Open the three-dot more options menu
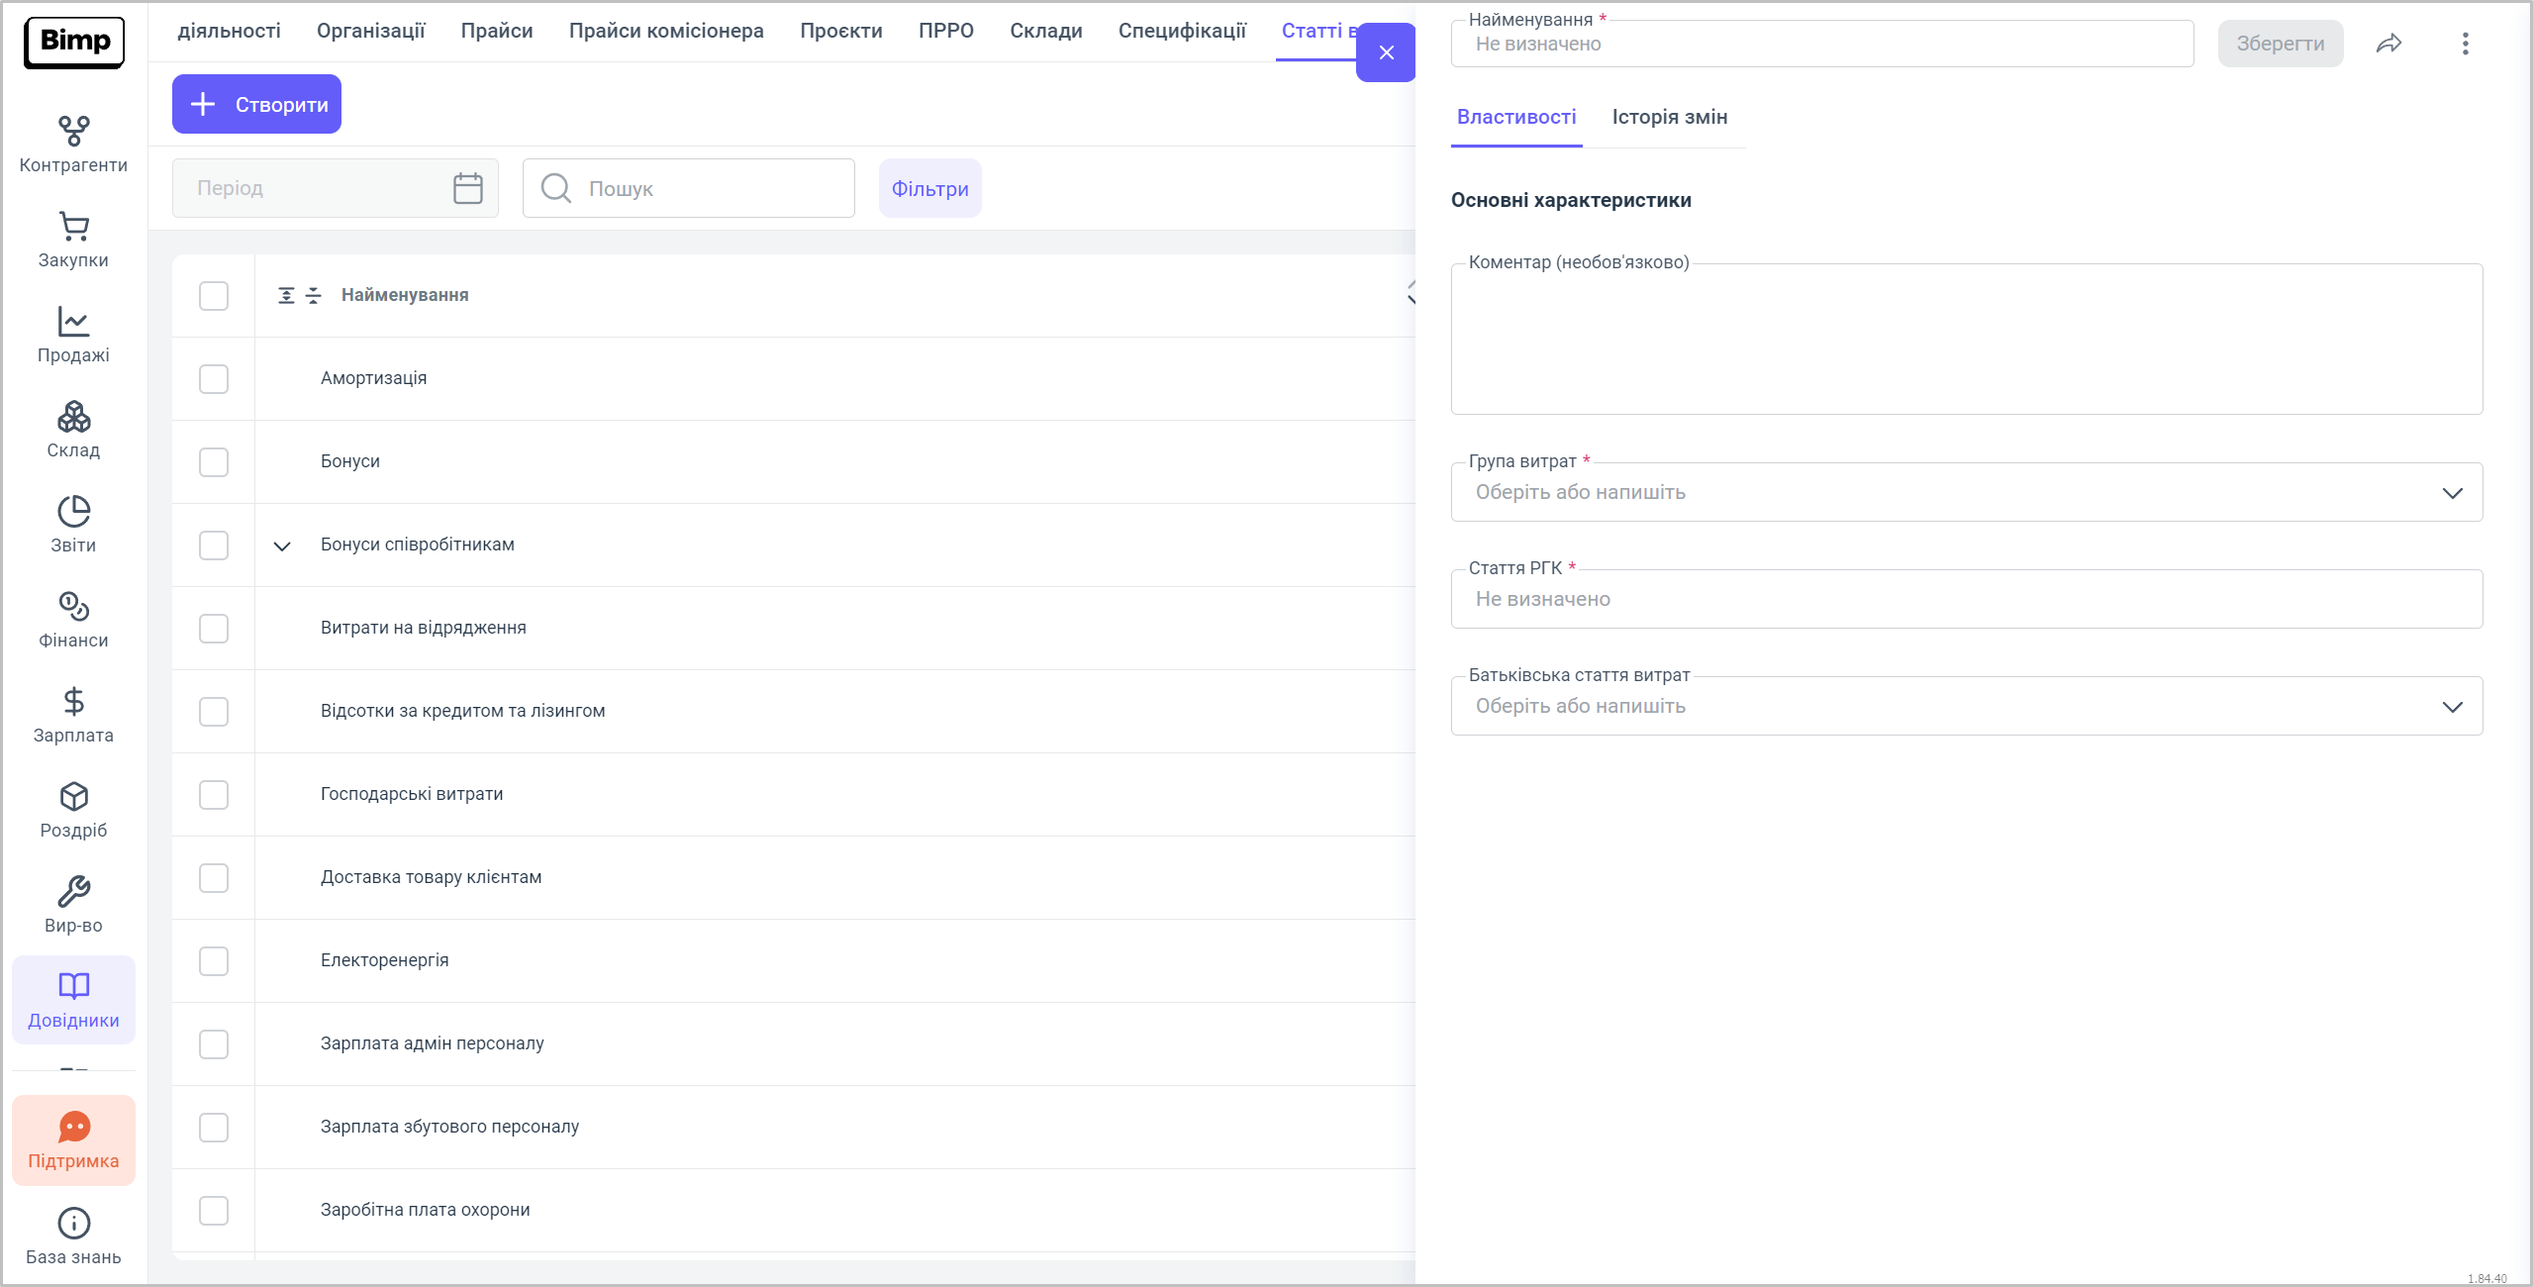This screenshot has height=1287, width=2533. pyautogui.click(x=2465, y=44)
